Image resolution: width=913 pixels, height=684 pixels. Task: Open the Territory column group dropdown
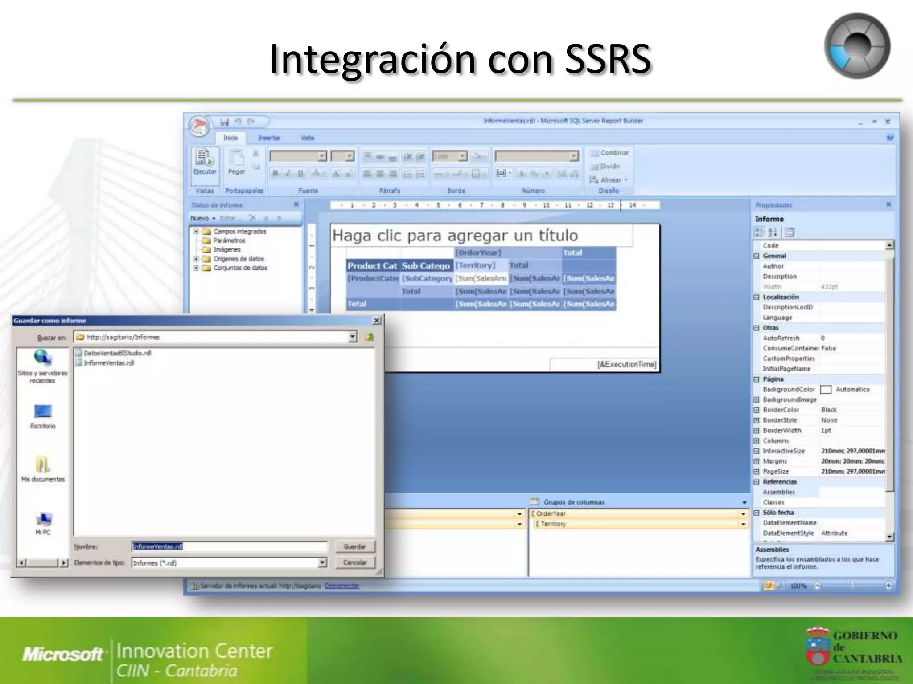[x=743, y=524]
